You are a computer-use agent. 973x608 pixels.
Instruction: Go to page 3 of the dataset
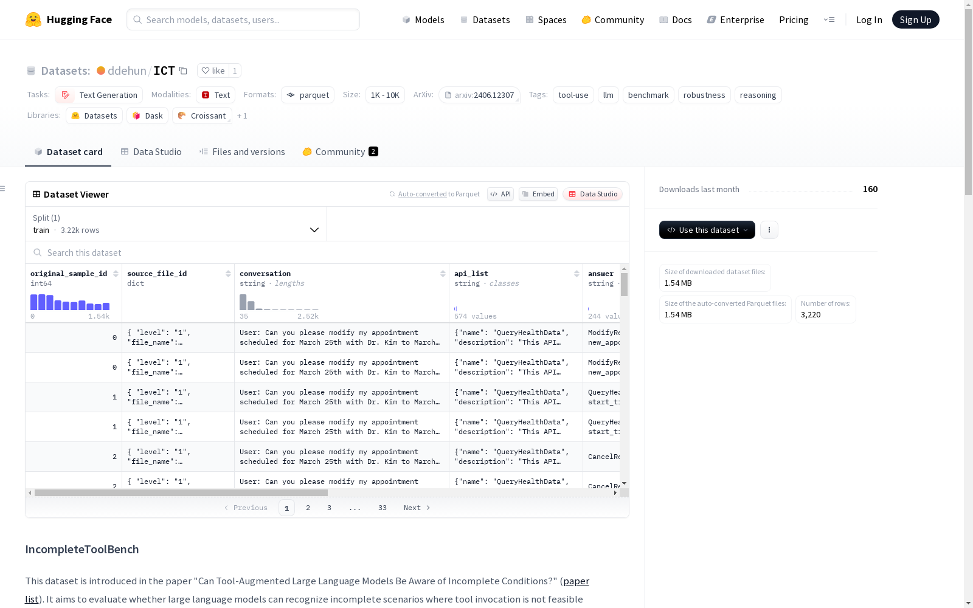click(x=330, y=508)
